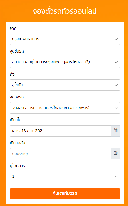Click the จุดลงรถ field label
The image size is (128, 206).
pyautogui.click(x=17, y=97)
